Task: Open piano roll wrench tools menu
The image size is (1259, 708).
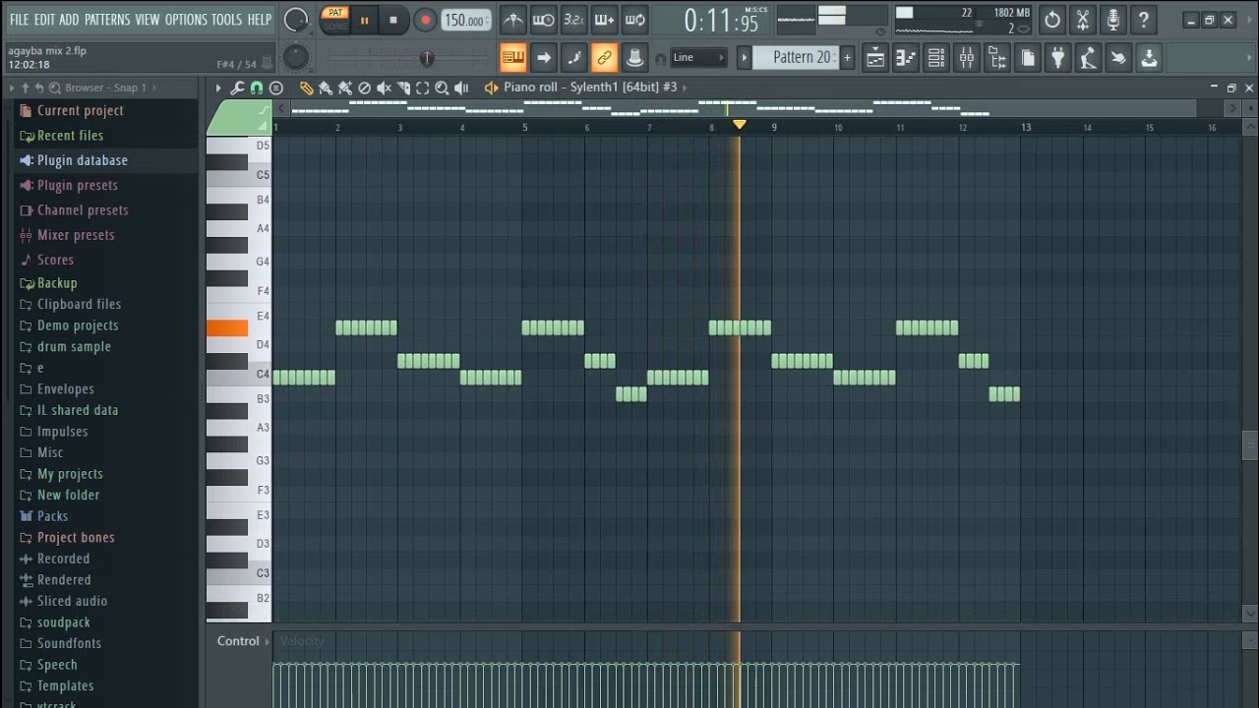Action: 237,88
